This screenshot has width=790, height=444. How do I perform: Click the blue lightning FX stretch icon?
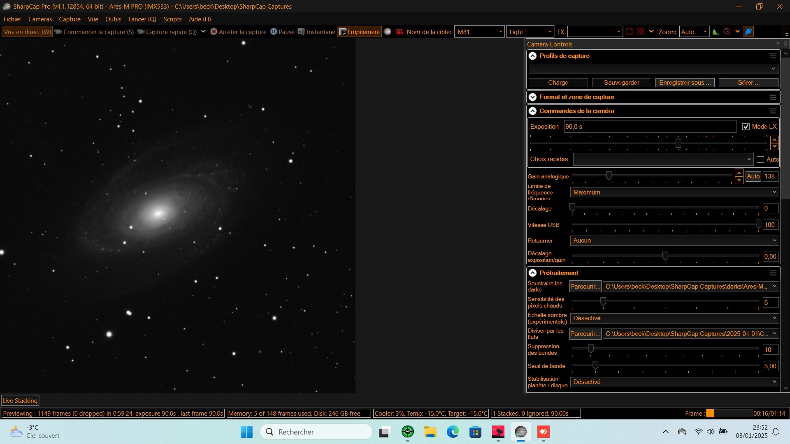click(748, 32)
